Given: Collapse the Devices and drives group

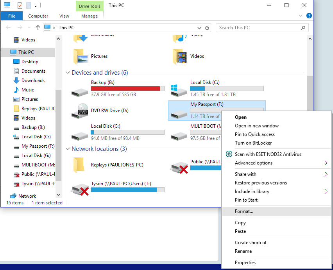Looking at the screenshot, I should [x=68, y=73].
